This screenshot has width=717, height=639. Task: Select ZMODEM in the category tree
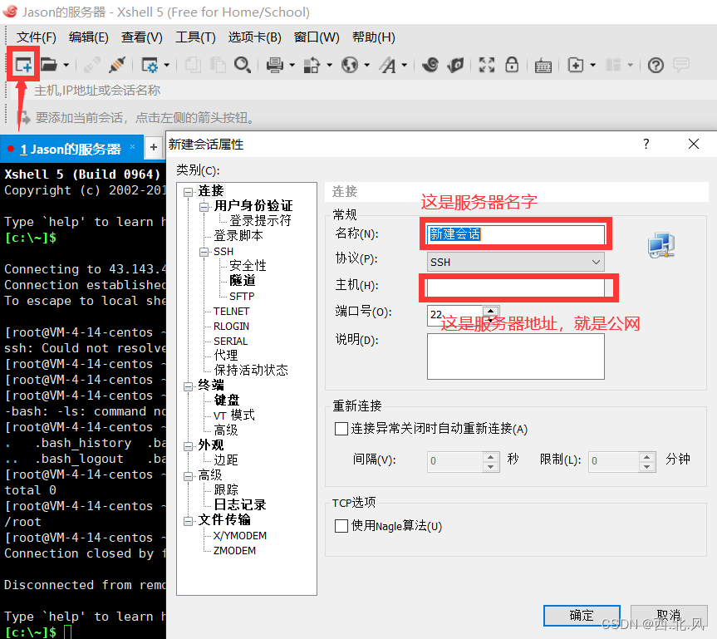point(234,551)
